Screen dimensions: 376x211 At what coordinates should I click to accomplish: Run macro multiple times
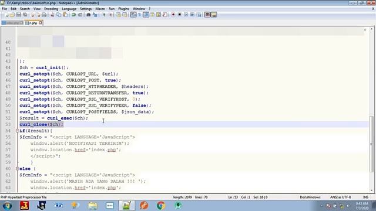pos(192,15)
